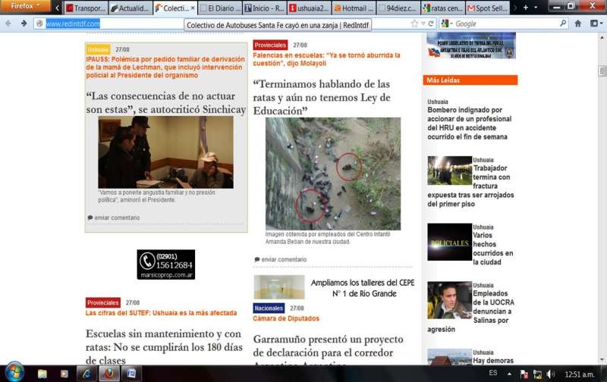Click the volume speaker icon in the system tray
Screen dimensions: 607x382
tap(551, 374)
